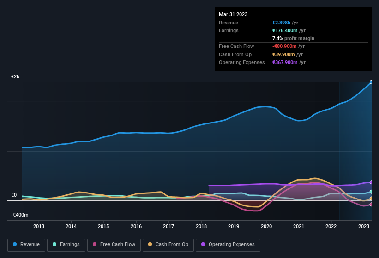Click the 2023 x-axis label
Image resolution: width=379 pixels, height=258 pixels.
coord(363,226)
